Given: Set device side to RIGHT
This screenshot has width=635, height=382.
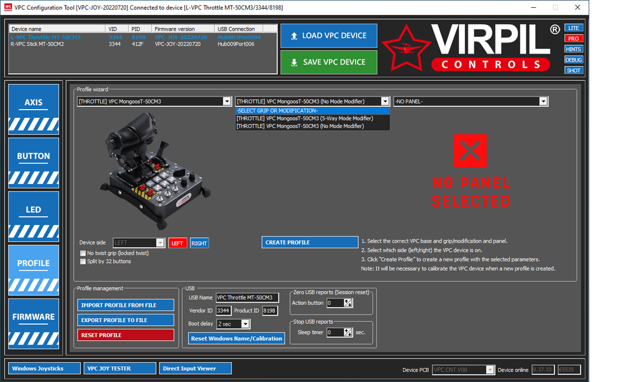Looking at the screenshot, I should (x=199, y=243).
